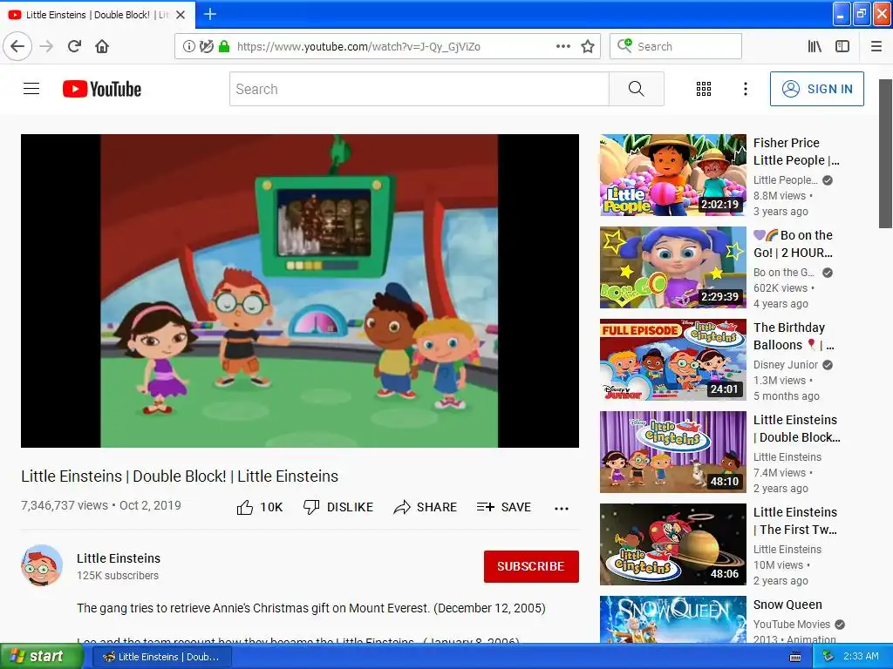Click the YouTube search field
Viewport: 893px width, 669px height.
(419, 89)
